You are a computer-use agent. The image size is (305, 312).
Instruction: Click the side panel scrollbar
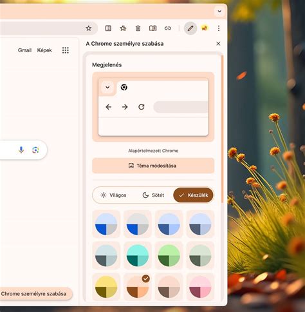pyautogui.click(x=222, y=129)
